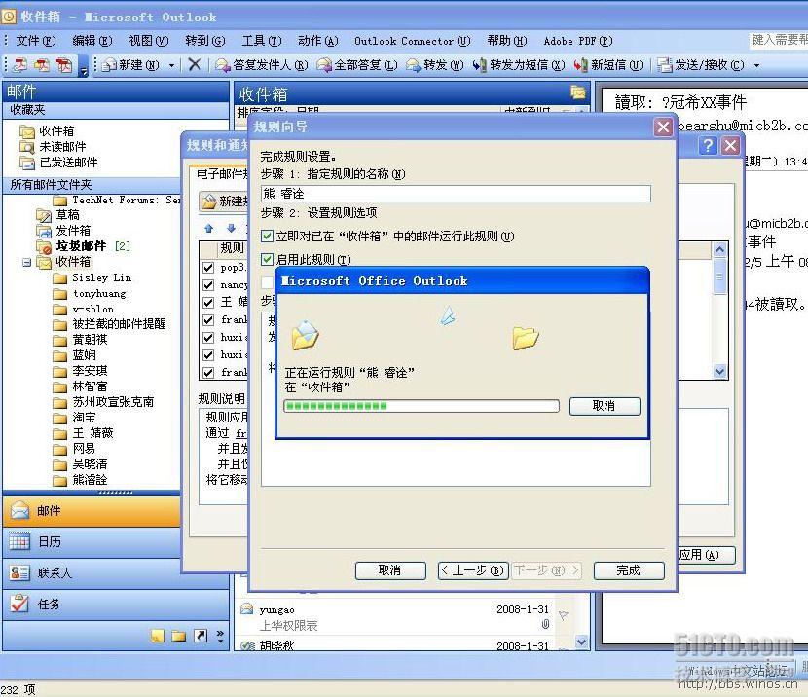Open the Outlook Connector menu
This screenshot has height=697, width=808.
412,41
